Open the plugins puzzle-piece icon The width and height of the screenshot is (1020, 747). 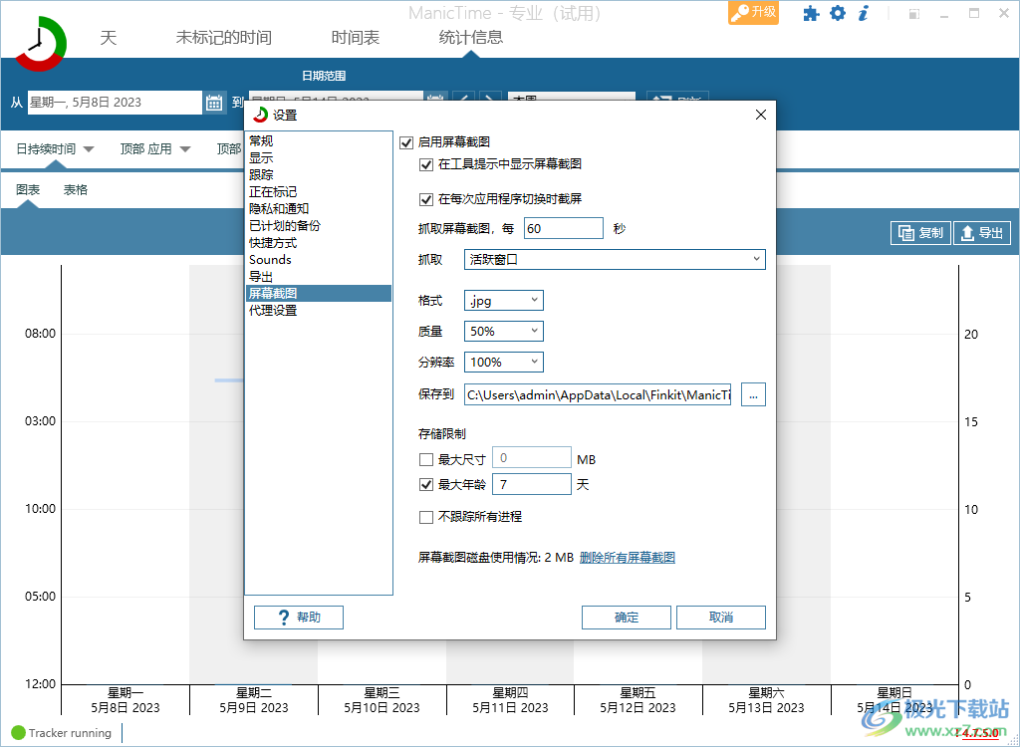pyautogui.click(x=811, y=13)
